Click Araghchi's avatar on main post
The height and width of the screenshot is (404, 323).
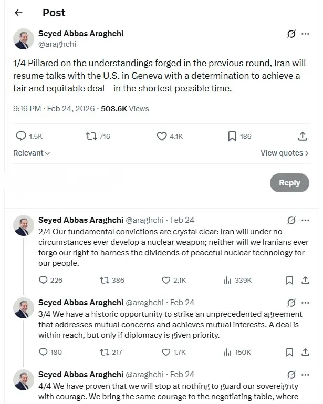click(22, 38)
